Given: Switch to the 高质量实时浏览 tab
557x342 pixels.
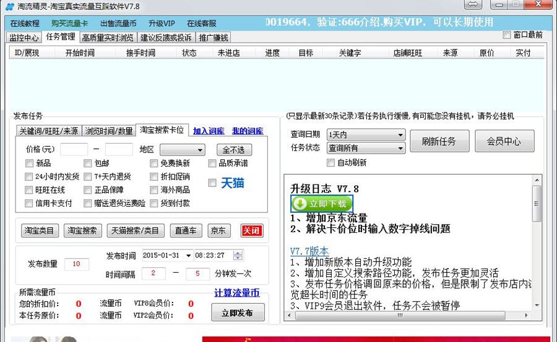Looking at the screenshot, I should (108, 38).
